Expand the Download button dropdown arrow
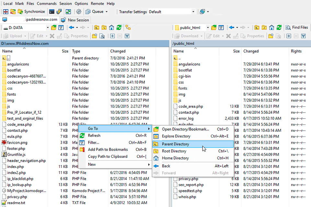The image size is (311, 207). [202, 36]
